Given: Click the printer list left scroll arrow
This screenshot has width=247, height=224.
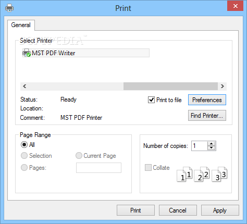Looking at the screenshot, I should point(24,86).
